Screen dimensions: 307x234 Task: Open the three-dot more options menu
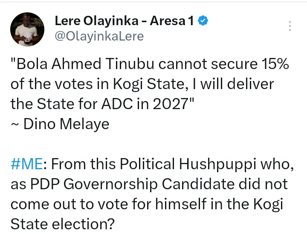290,26
